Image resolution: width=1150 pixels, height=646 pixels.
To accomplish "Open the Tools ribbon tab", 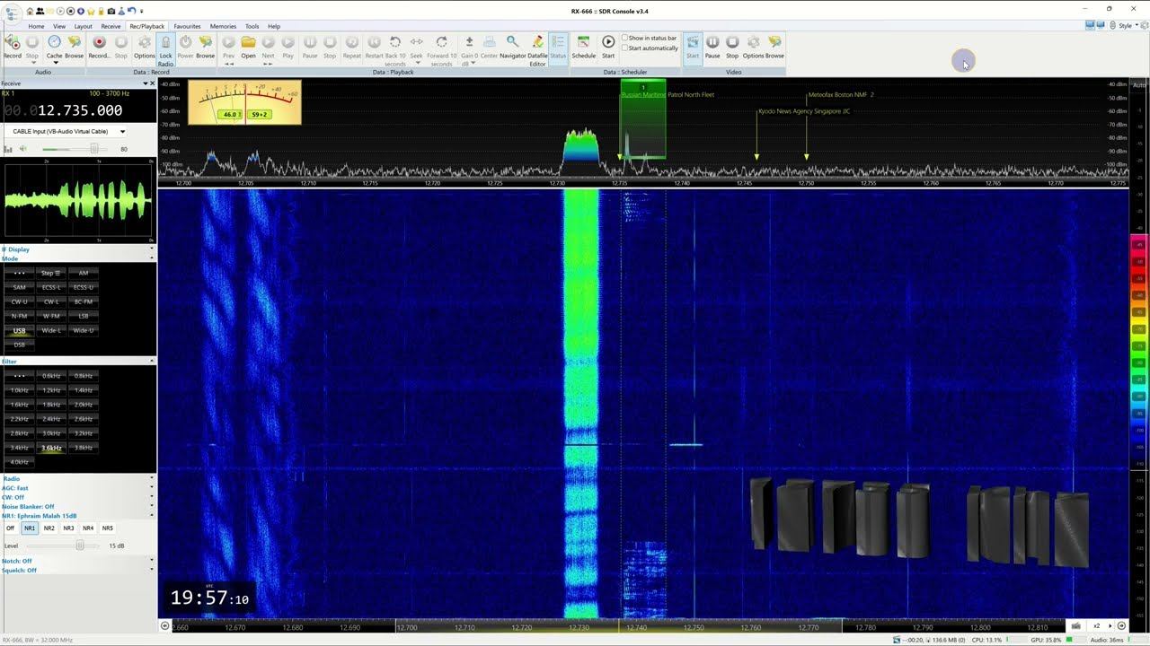I will point(252,26).
